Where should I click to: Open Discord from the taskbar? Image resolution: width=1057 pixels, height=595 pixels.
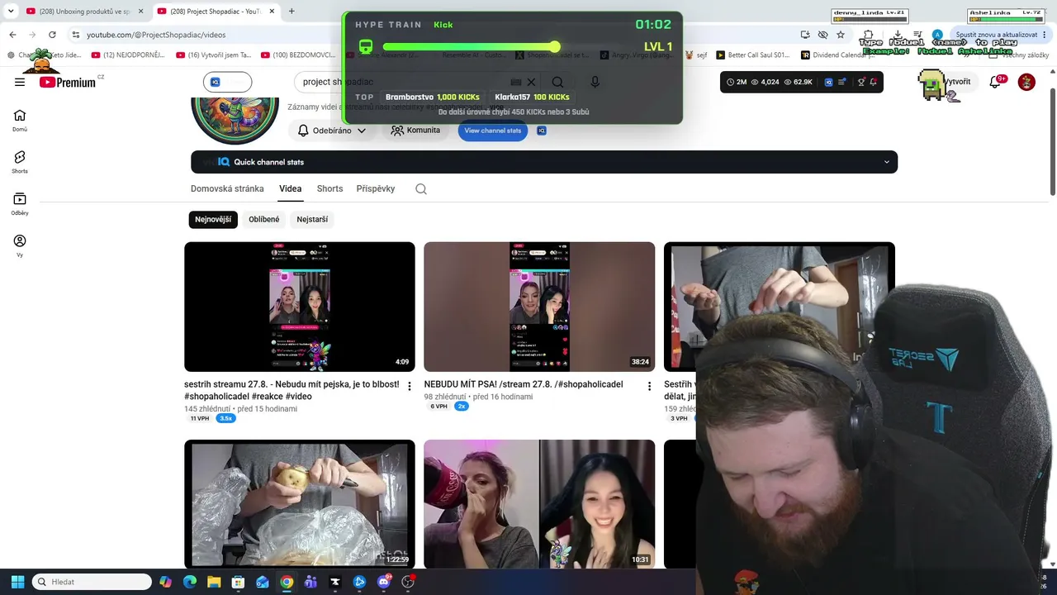click(383, 582)
